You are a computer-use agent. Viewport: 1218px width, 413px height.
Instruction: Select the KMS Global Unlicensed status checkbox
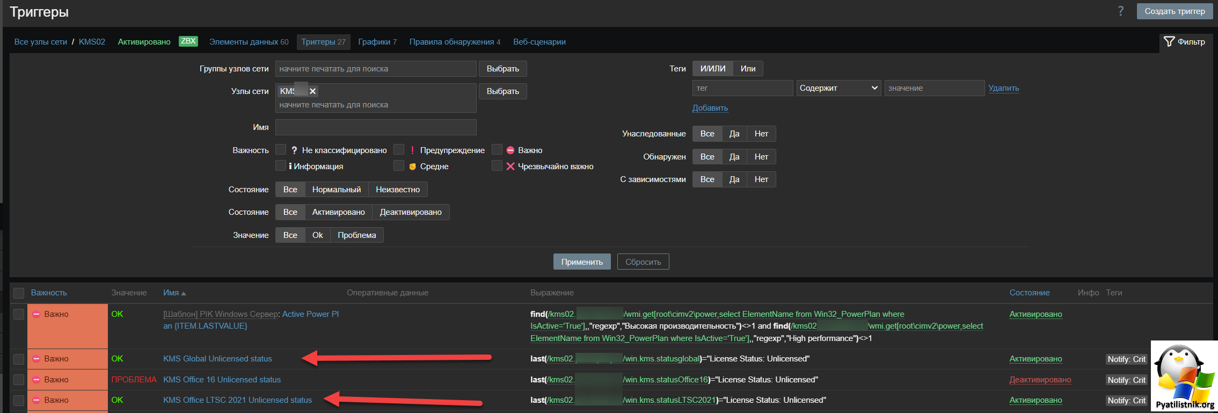19,359
